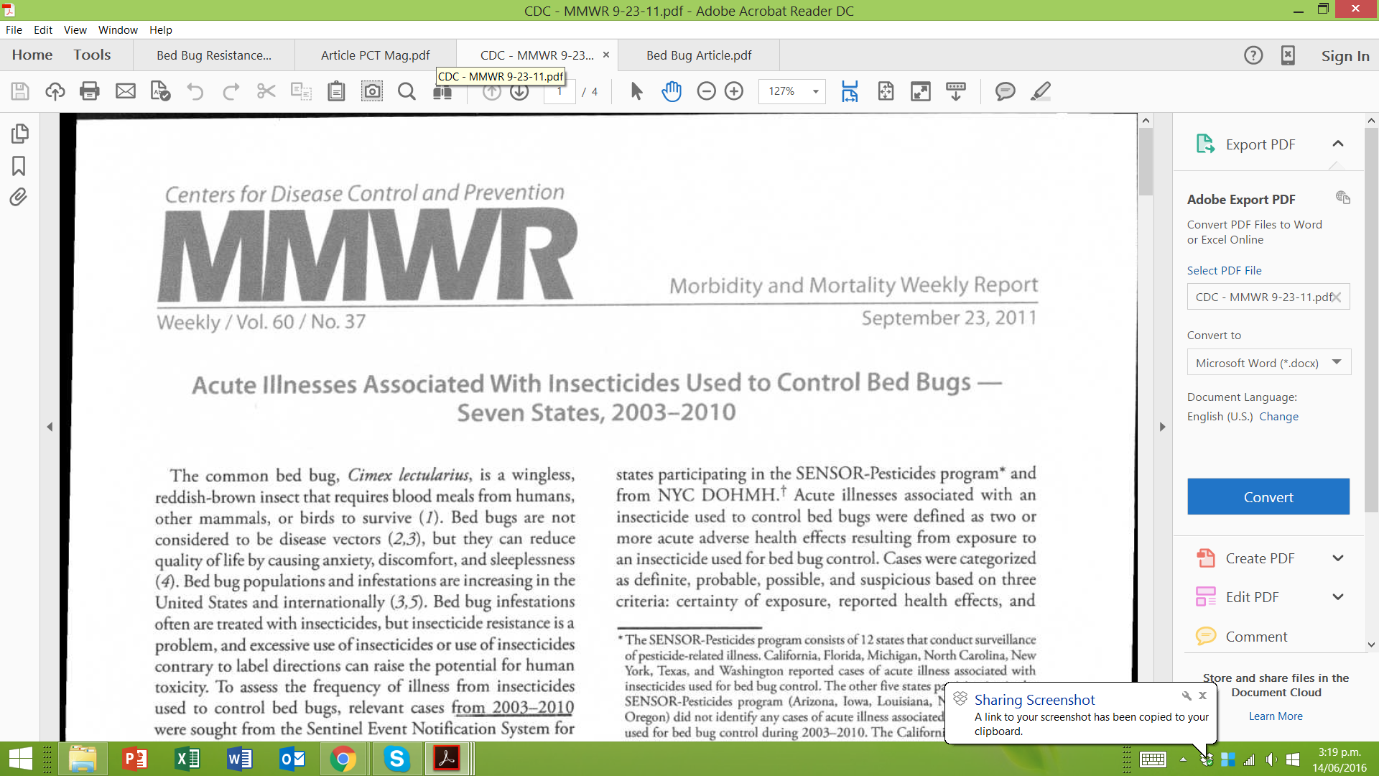Expand the Microsoft Word format dropdown
The height and width of the screenshot is (776, 1379).
point(1337,362)
